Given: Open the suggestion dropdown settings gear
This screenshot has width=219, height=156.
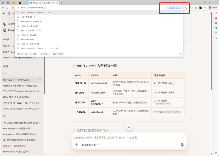Looking at the screenshot, I should point(180,54).
